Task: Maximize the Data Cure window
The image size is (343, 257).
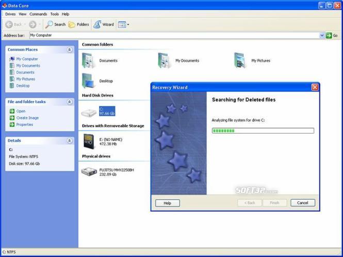Action: tap(330, 6)
